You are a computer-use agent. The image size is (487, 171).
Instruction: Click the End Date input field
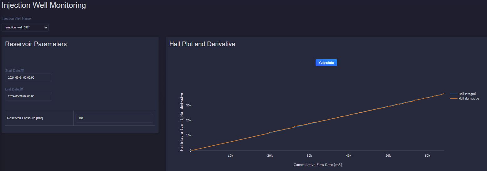[x=29, y=96]
